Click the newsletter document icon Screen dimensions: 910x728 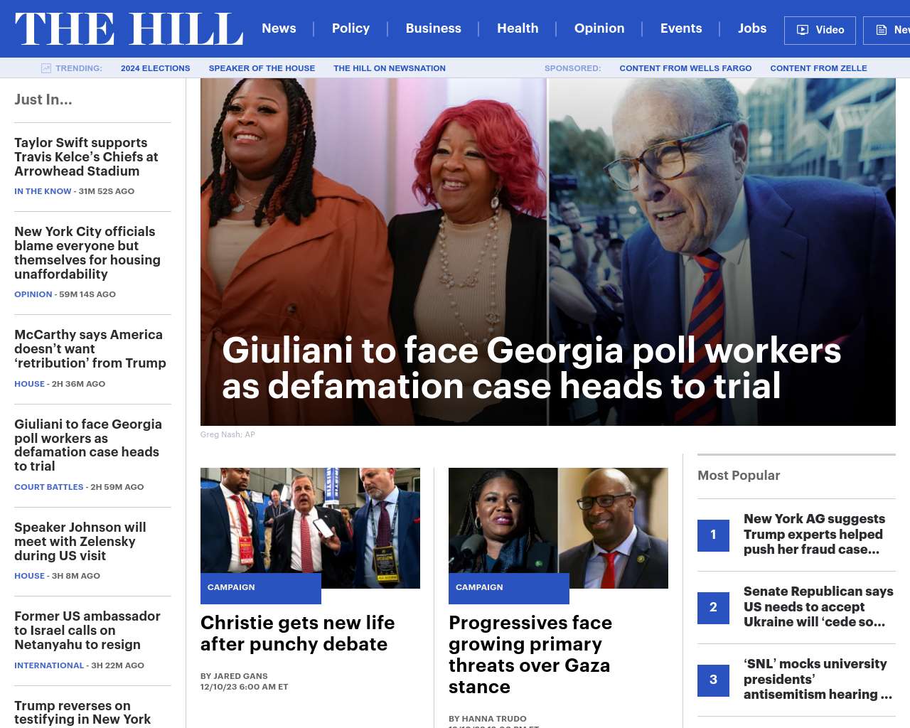tap(882, 30)
